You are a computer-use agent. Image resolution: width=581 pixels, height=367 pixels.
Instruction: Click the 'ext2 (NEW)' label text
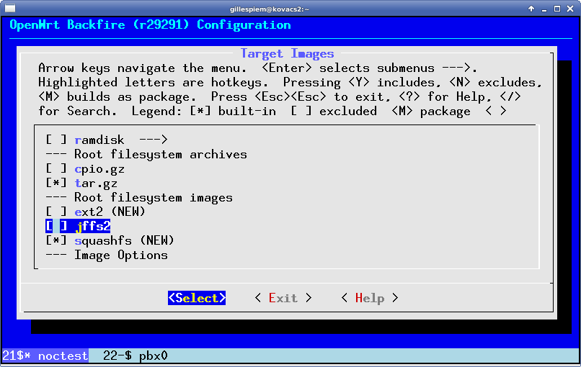click(x=110, y=212)
